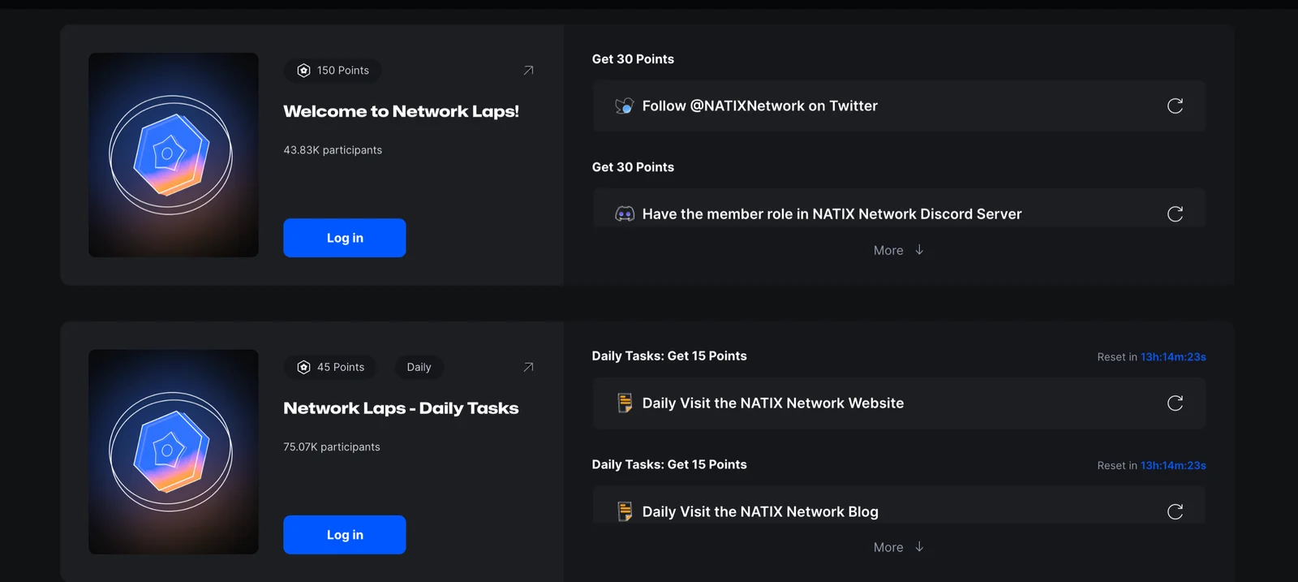Click the 43.83K participants text
Image resolution: width=1298 pixels, height=582 pixels.
[x=333, y=150]
